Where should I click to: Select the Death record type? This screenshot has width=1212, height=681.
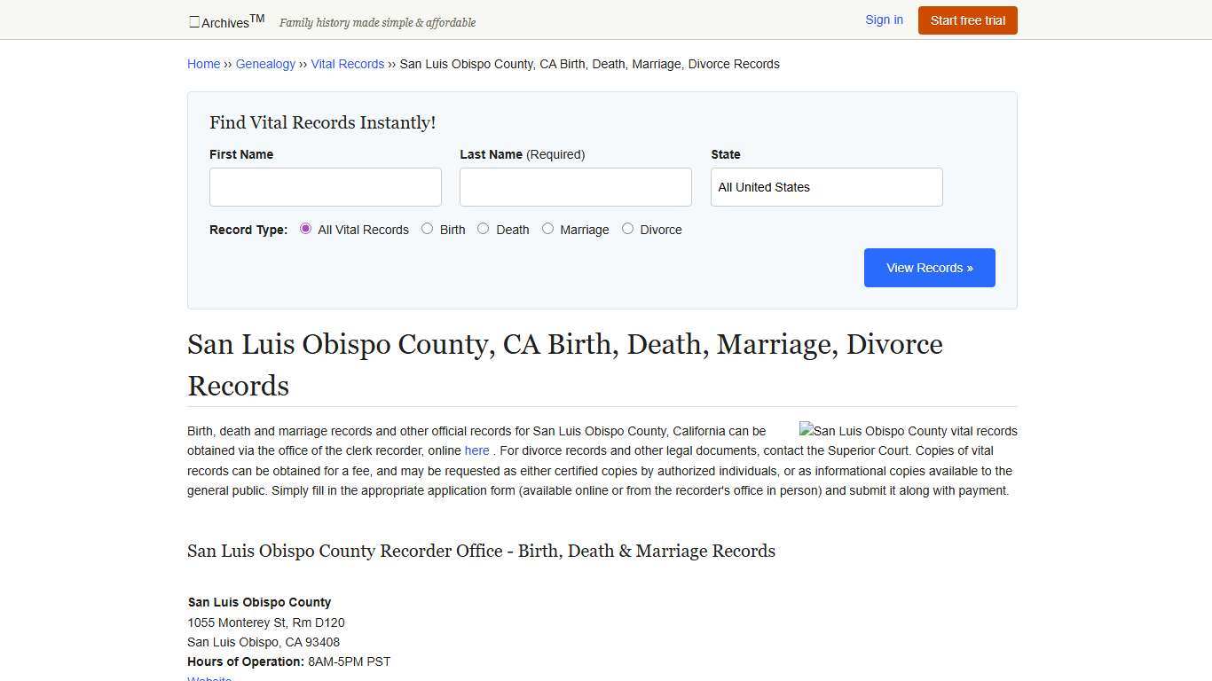[484, 228]
